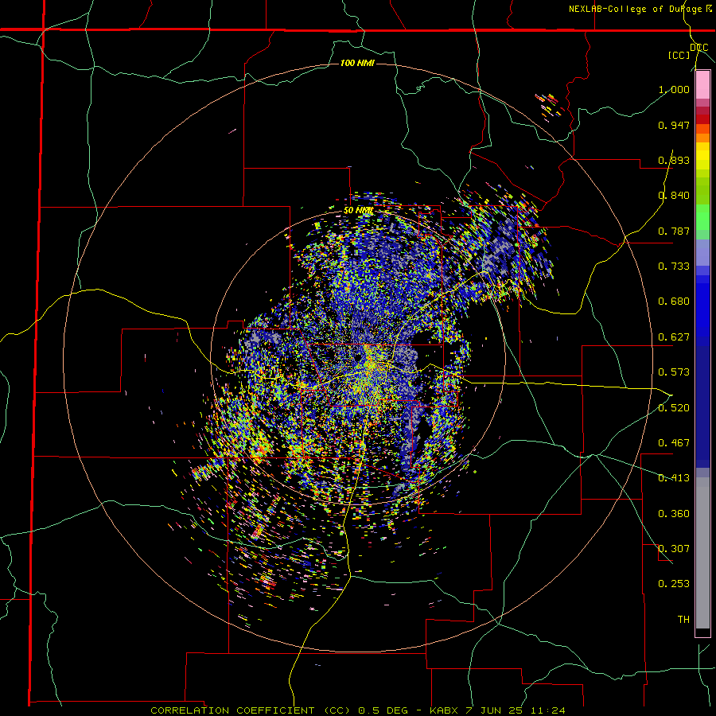Click the 0.680 legend value
Image resolution: width=716 pixels, height=716 pixels.
(x=674, y=302)
